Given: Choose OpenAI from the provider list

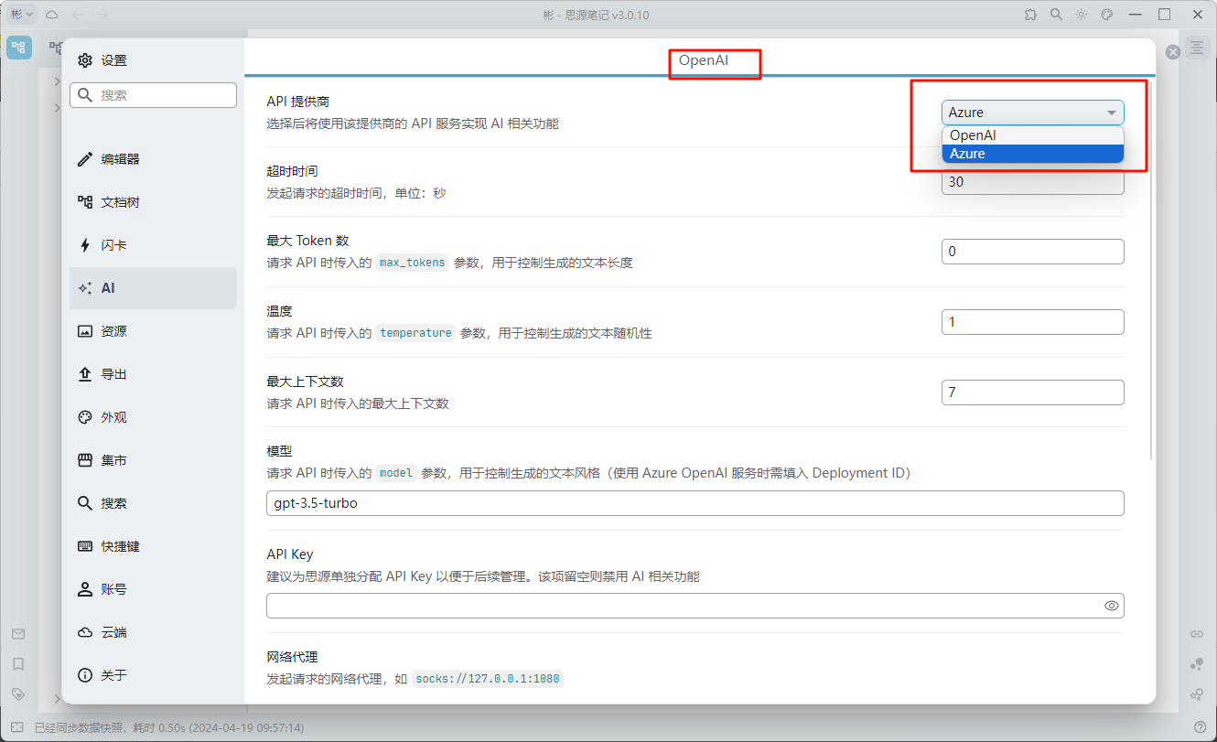Looking at the screenshot, I should pos(1032,135).
